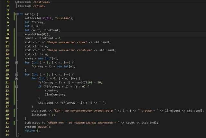Viewport: 206px width, 138px height.
Task: Click 'count = lineCount = 0;' statement
Action: [43, 38]
